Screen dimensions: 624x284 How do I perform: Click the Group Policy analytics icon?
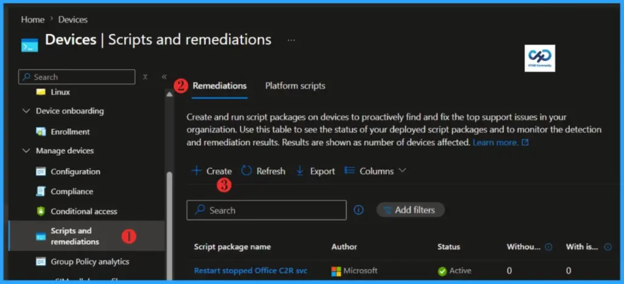(x=41, y=261)
